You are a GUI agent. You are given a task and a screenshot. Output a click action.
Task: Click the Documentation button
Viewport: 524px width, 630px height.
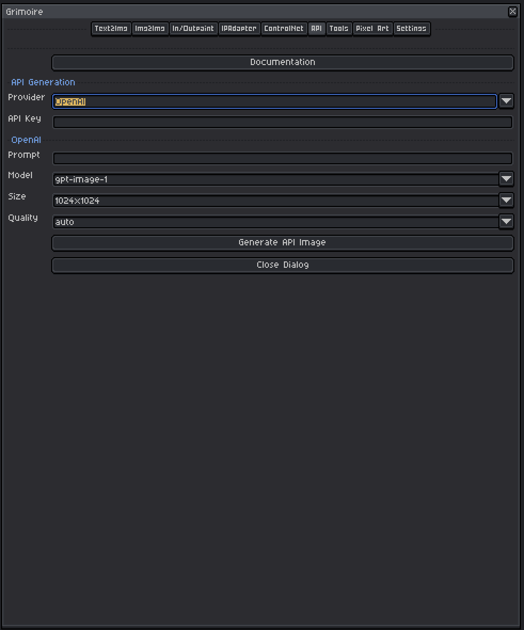tap(282, 62)
